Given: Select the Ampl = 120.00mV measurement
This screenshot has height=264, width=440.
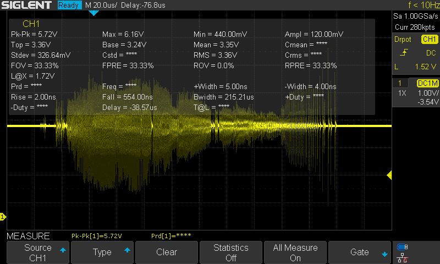Looking at the screenshot, I should 313,34.
